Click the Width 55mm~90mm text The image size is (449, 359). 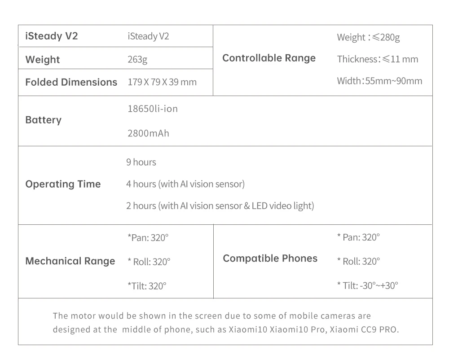click(x=379, y=81)
